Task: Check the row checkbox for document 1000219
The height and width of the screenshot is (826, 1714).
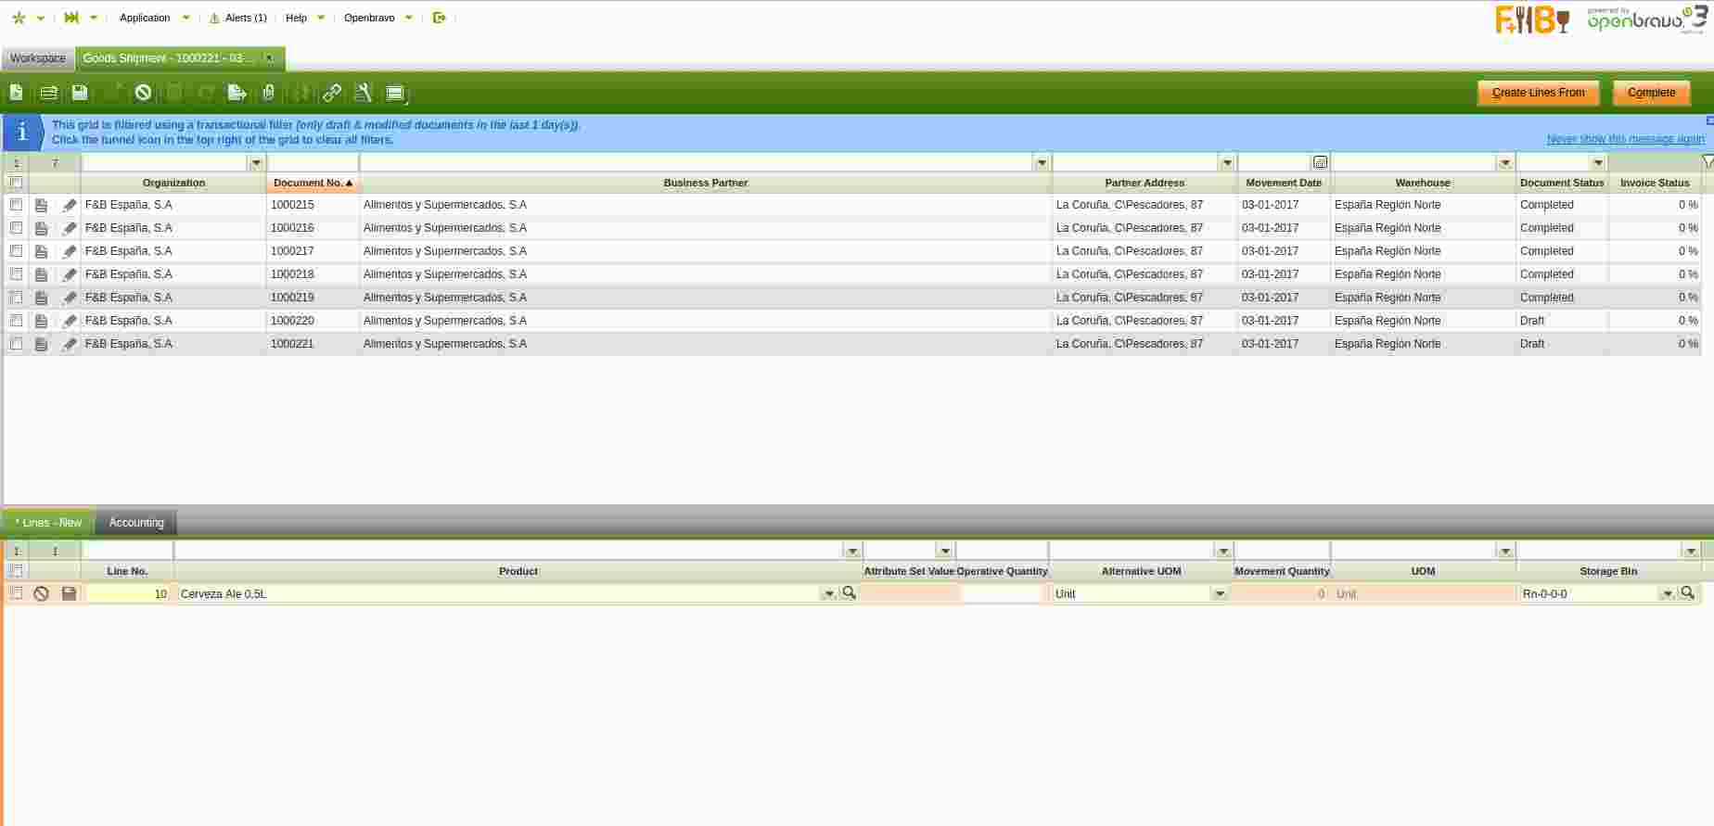Action: [x=16, y=298]
